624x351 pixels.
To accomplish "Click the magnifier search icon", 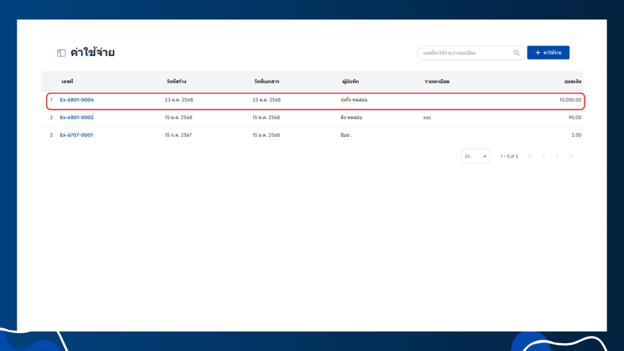I will pyautogui.click(x=517, y=53).
